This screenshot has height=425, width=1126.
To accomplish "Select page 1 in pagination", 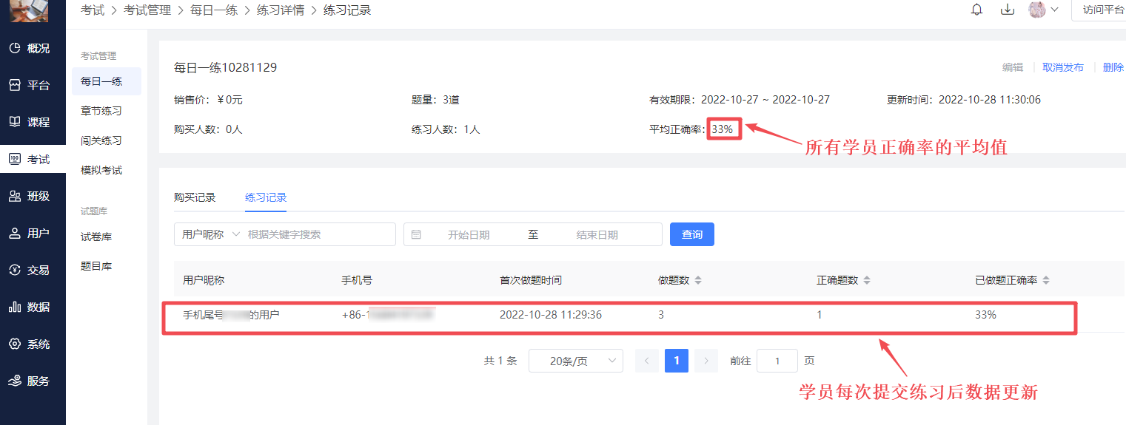I will point(677,361).
